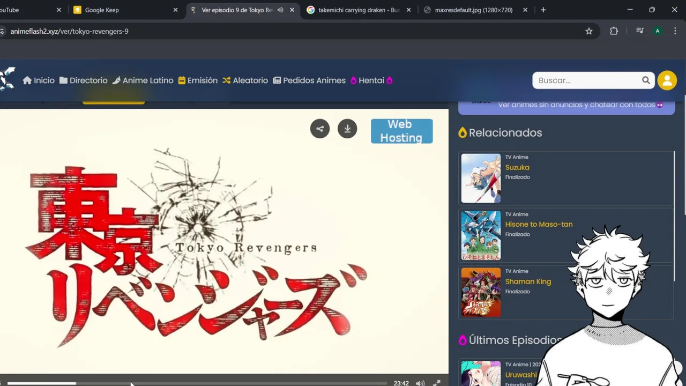Click the Web Hosting ad button
The height and width of the screenshot is (386, 686).
(401, 131)
